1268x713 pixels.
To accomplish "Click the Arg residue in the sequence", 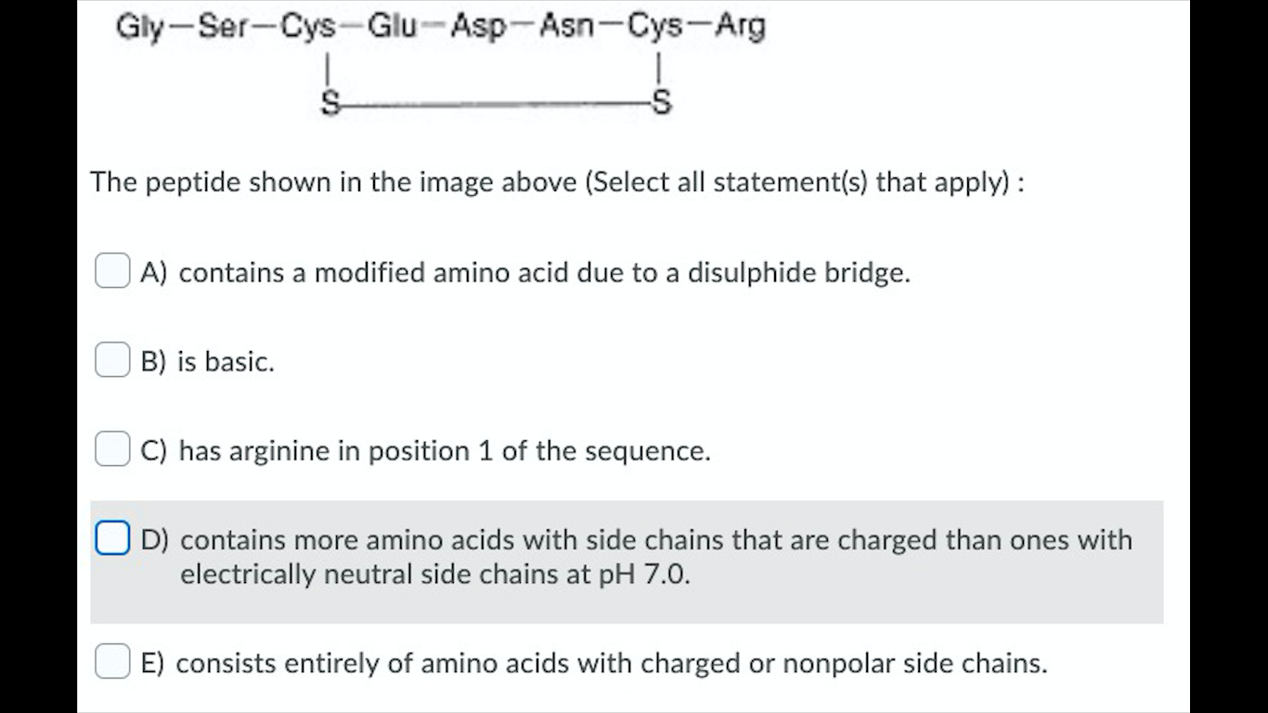I will click(738, 25).
